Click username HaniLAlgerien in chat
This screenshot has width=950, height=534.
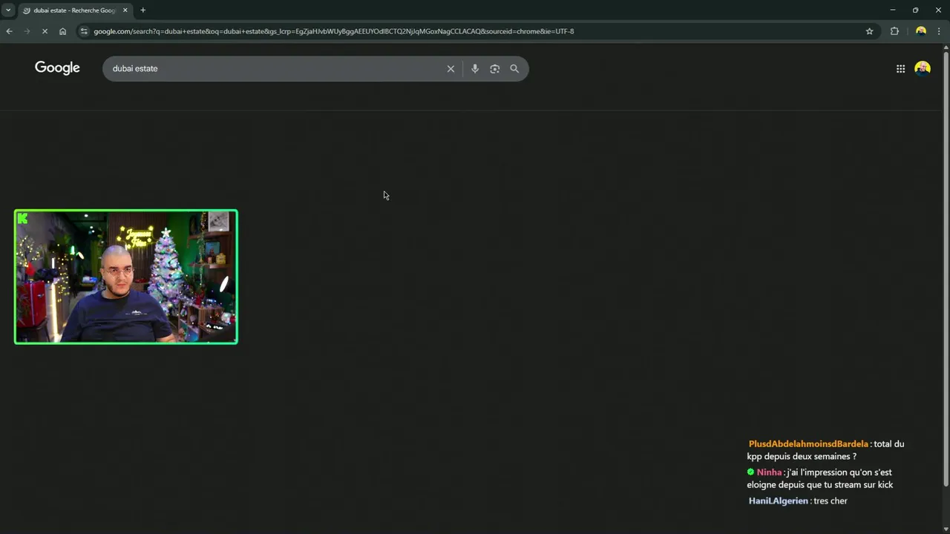778,501
